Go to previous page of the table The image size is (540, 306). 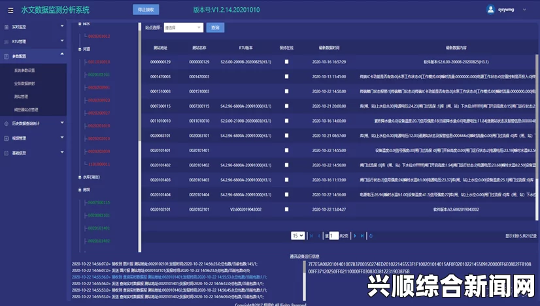pyautogui.click(x=319, y=236)
